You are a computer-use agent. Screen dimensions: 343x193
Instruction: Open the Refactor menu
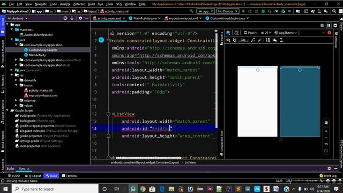79,4
